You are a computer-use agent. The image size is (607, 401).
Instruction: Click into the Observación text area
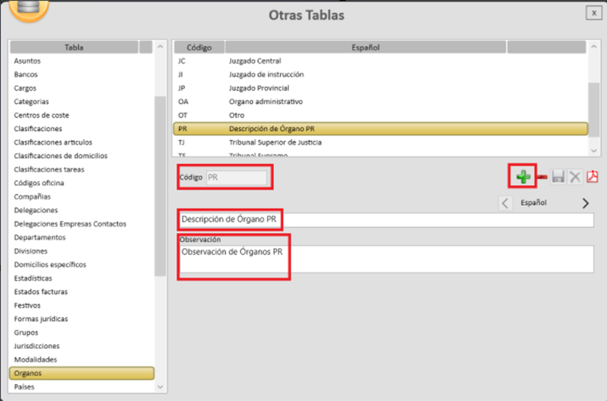click(384, 259)
